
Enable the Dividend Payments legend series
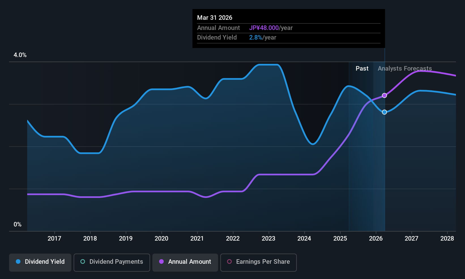pos(112,262)
